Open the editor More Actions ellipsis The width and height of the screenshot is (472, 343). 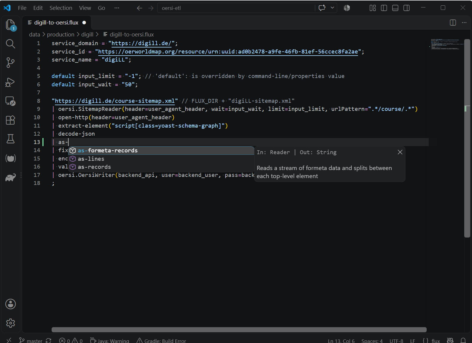(x=464, y=23)
